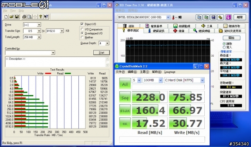This screenshot has width=251, height=147.
Task: Click HD Tune save floppy icon
Action: coord(213,17)
